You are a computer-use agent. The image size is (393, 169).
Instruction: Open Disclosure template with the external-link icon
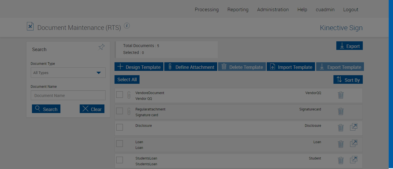point(354,127)
